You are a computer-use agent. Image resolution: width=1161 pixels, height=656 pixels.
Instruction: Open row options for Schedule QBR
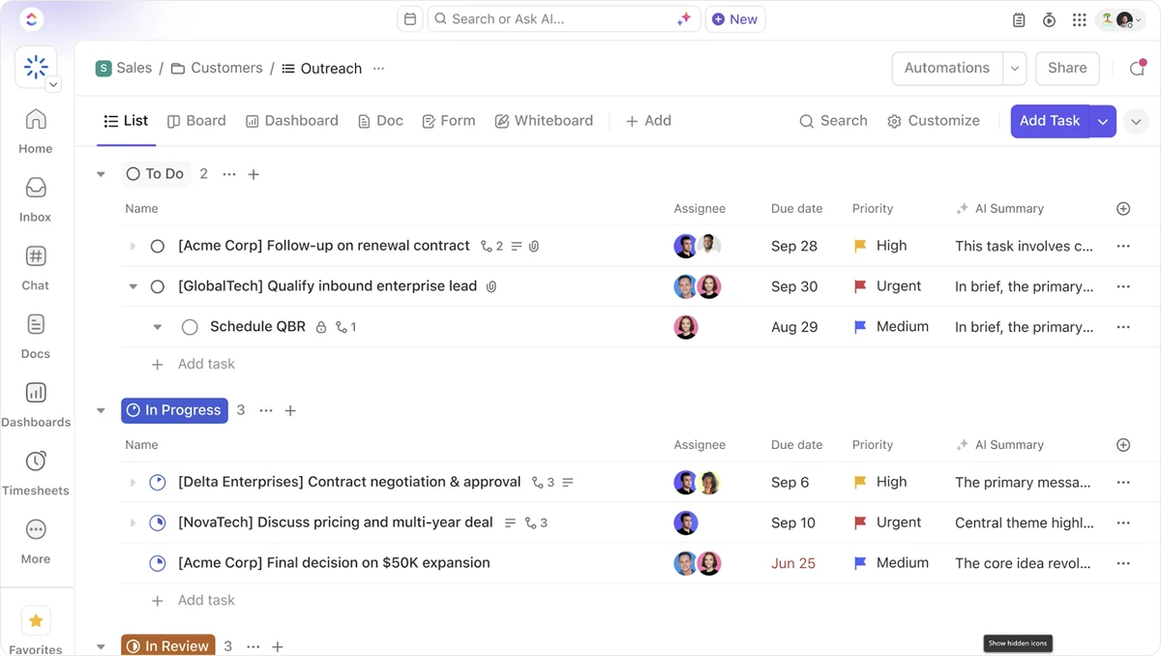(1123, 327)
